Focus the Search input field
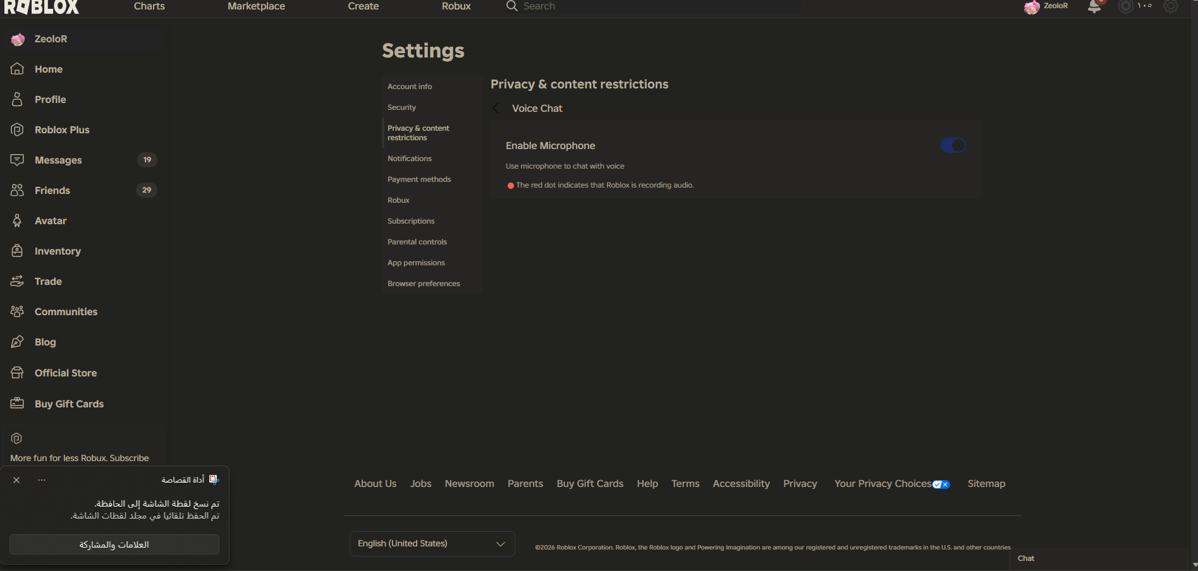The width and height of the screenshot is (1198, 571). coord(651,6)
